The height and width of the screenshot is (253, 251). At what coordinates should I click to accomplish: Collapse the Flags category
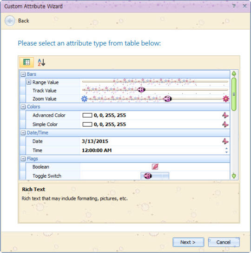click(x=23, y=159)
